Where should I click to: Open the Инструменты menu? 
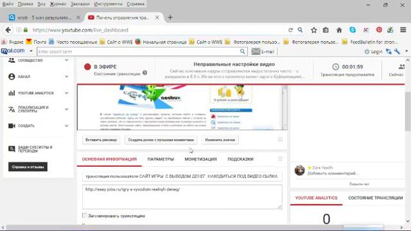(x=108, y=4)
